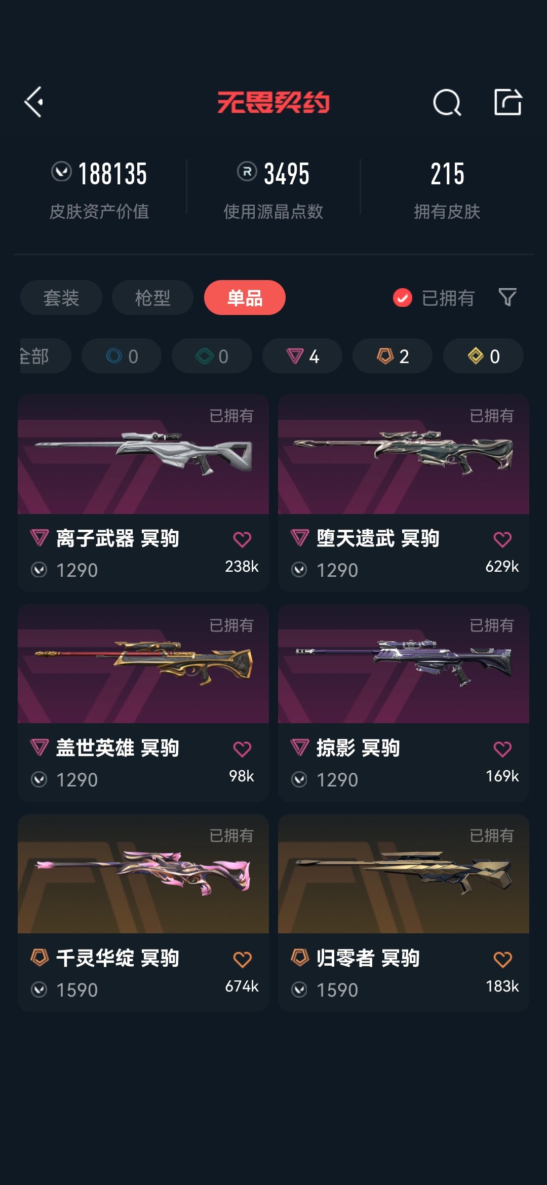
Task: Tap heart icon for 归零者 冥驹
Action: tap(502, 959)
